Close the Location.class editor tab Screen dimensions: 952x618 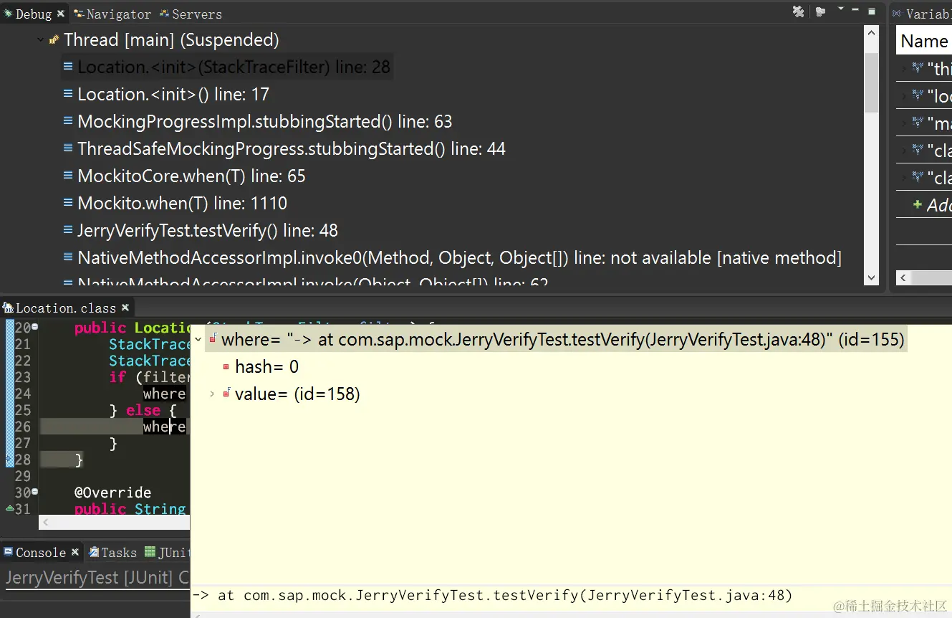[125, 308]
